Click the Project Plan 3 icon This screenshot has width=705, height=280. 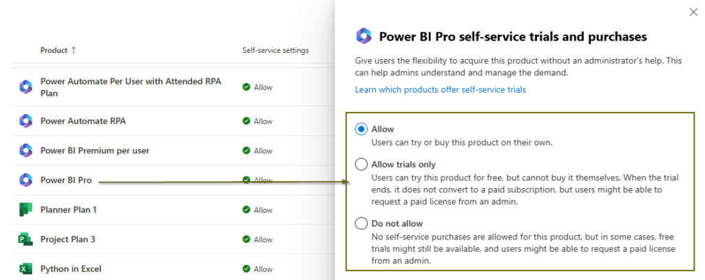coord(25,240)
